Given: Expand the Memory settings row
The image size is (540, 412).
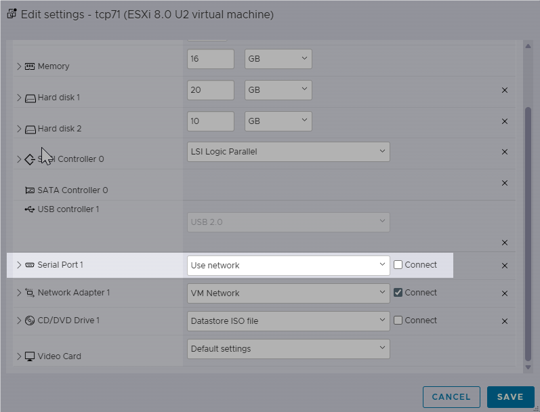Looking at the screenshot, I should click(x=19, y=66).
